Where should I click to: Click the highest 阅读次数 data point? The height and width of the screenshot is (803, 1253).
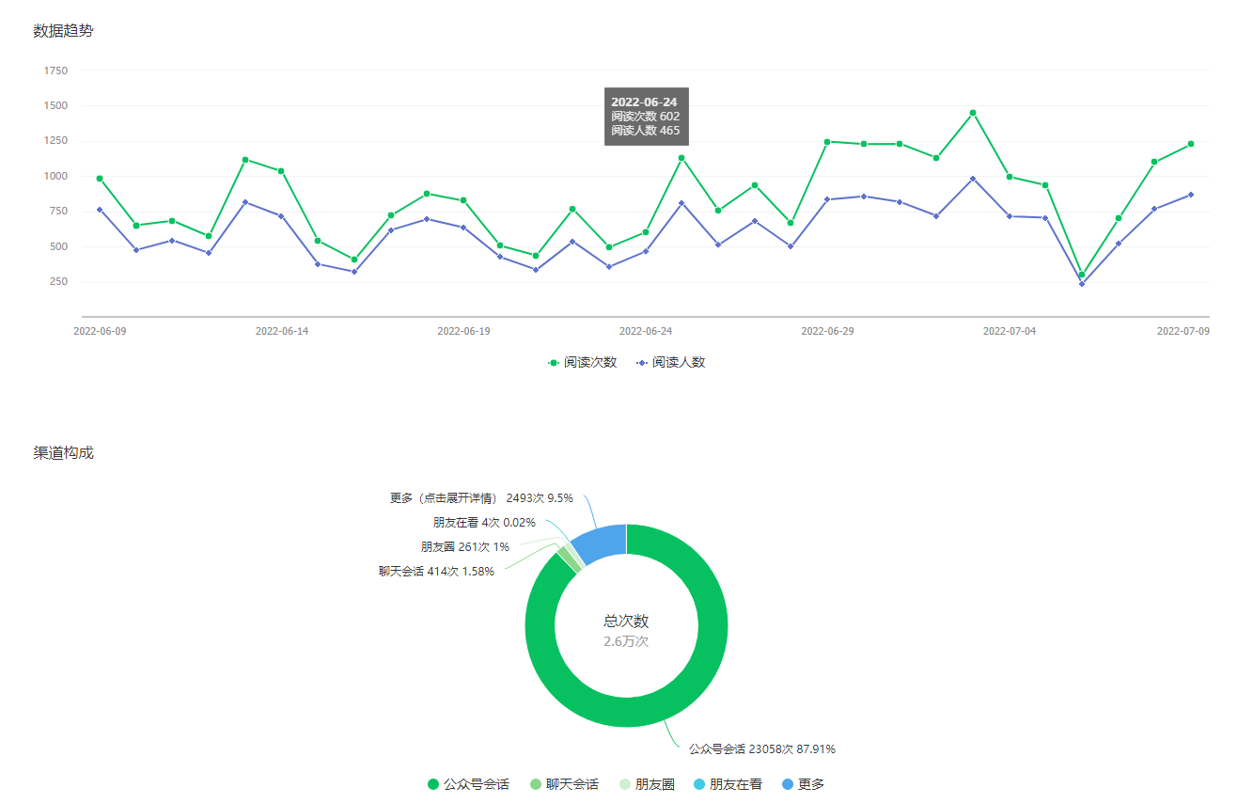tap(973, 113)
